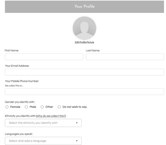
Task: Open the ethnicity selection dropdown
Action: (x=43, y=123)
